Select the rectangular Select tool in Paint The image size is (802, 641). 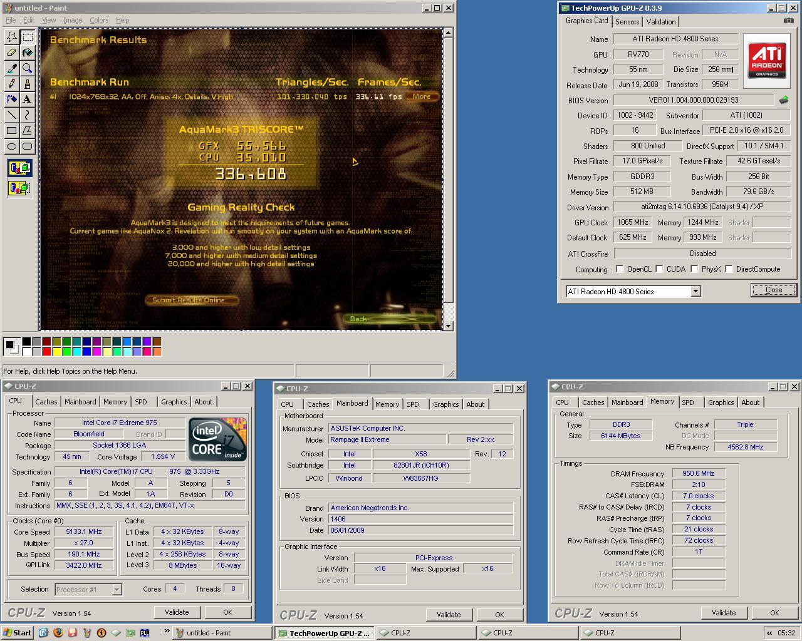tap(27, 37)
